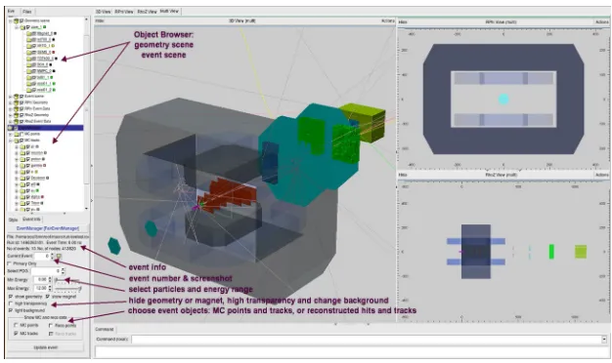This screenshot has width=612, height=363.
Task: Click the Event scene icon in tree
Action: tap(16, 97)
